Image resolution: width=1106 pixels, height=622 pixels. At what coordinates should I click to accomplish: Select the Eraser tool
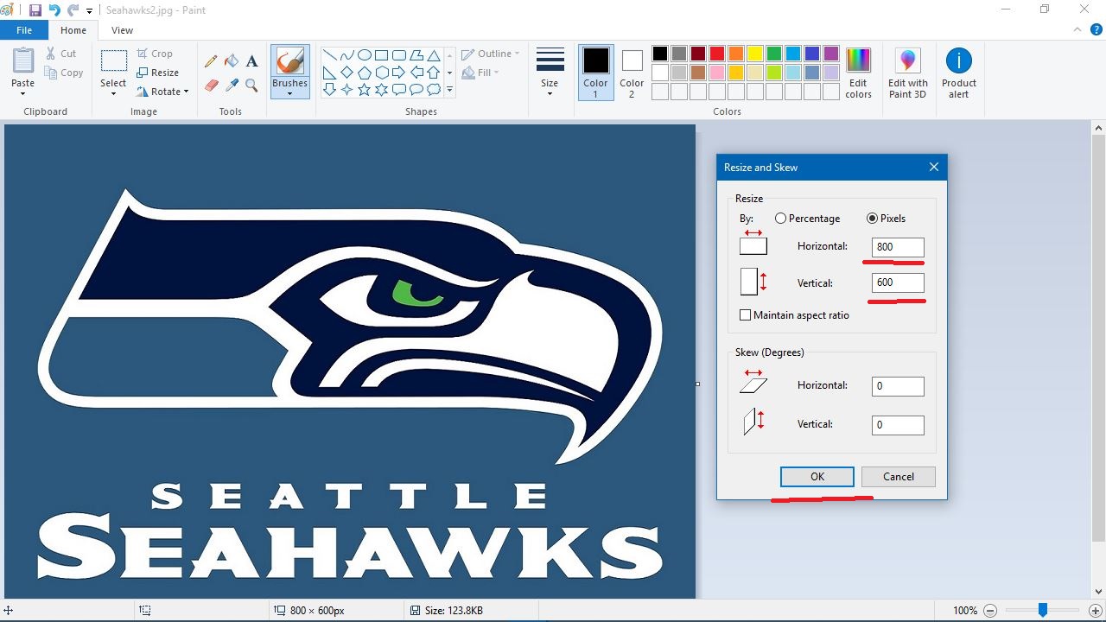pyautogui.click(x=211, y=85)
